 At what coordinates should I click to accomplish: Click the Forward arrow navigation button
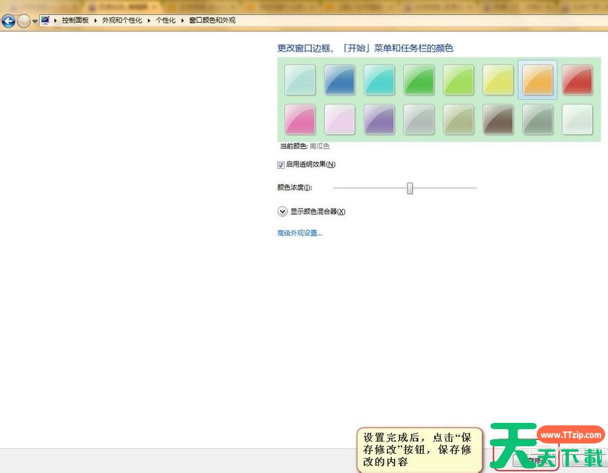24,21
